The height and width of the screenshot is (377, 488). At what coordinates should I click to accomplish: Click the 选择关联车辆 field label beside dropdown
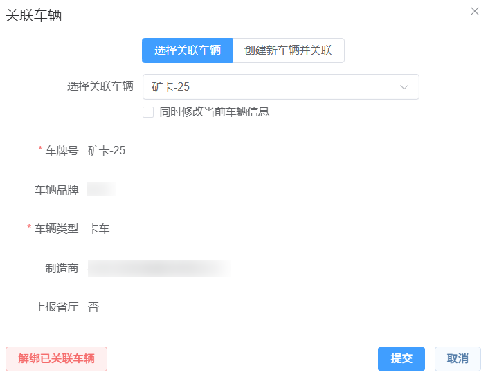click(100, 86)
